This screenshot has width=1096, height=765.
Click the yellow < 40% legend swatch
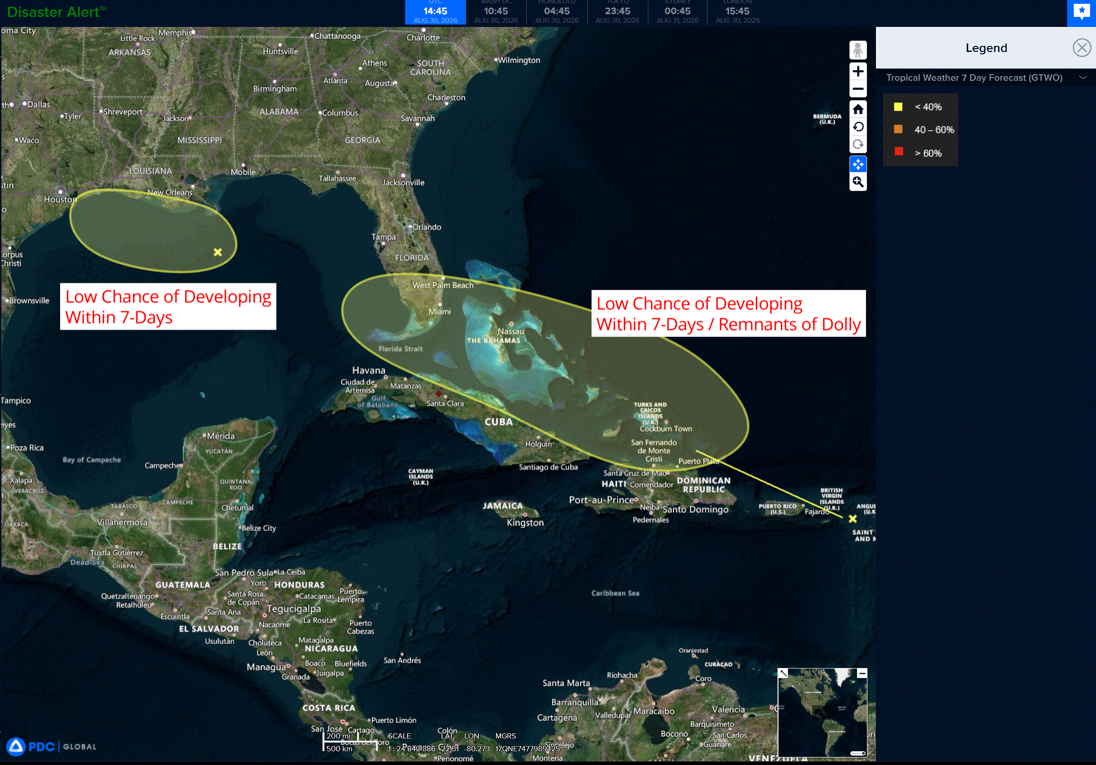898,106
